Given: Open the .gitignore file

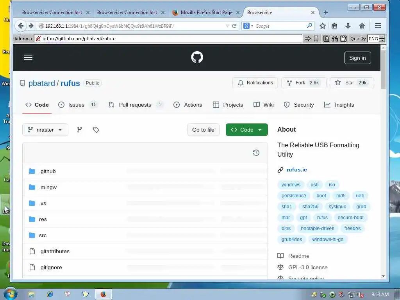Looking at the screenshot, I should [50, 267].
